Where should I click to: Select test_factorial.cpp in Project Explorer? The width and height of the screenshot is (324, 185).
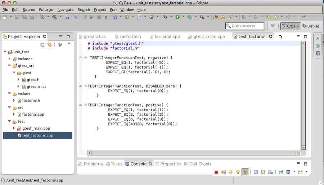37,135
